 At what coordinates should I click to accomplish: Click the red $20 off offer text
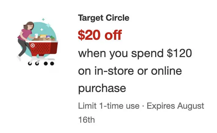coord(100,36)
